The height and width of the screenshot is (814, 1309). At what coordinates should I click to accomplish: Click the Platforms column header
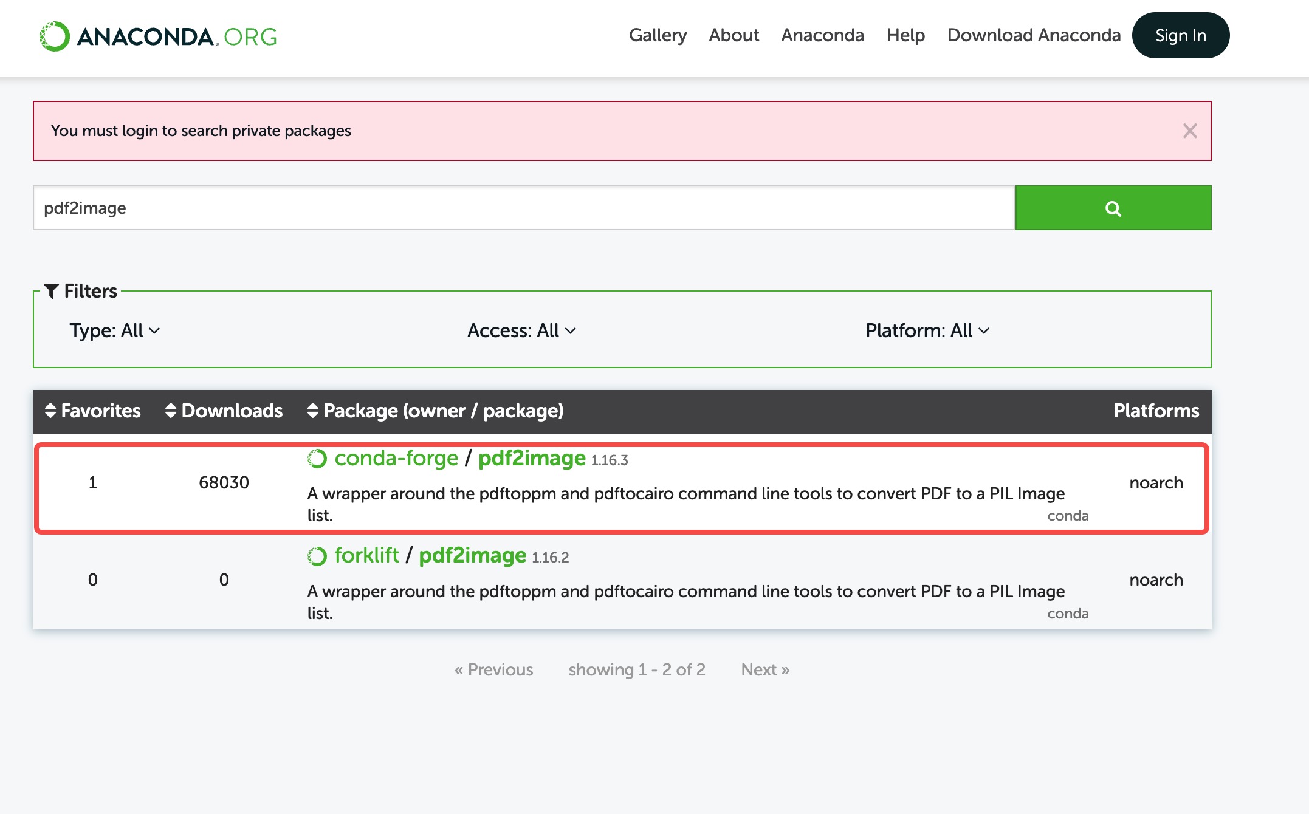coord(1156,411)
